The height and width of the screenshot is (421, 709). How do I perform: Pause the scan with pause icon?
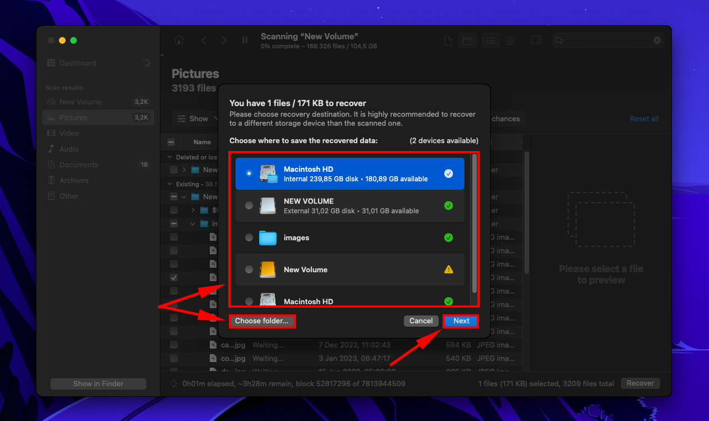(x=245, y=40)
